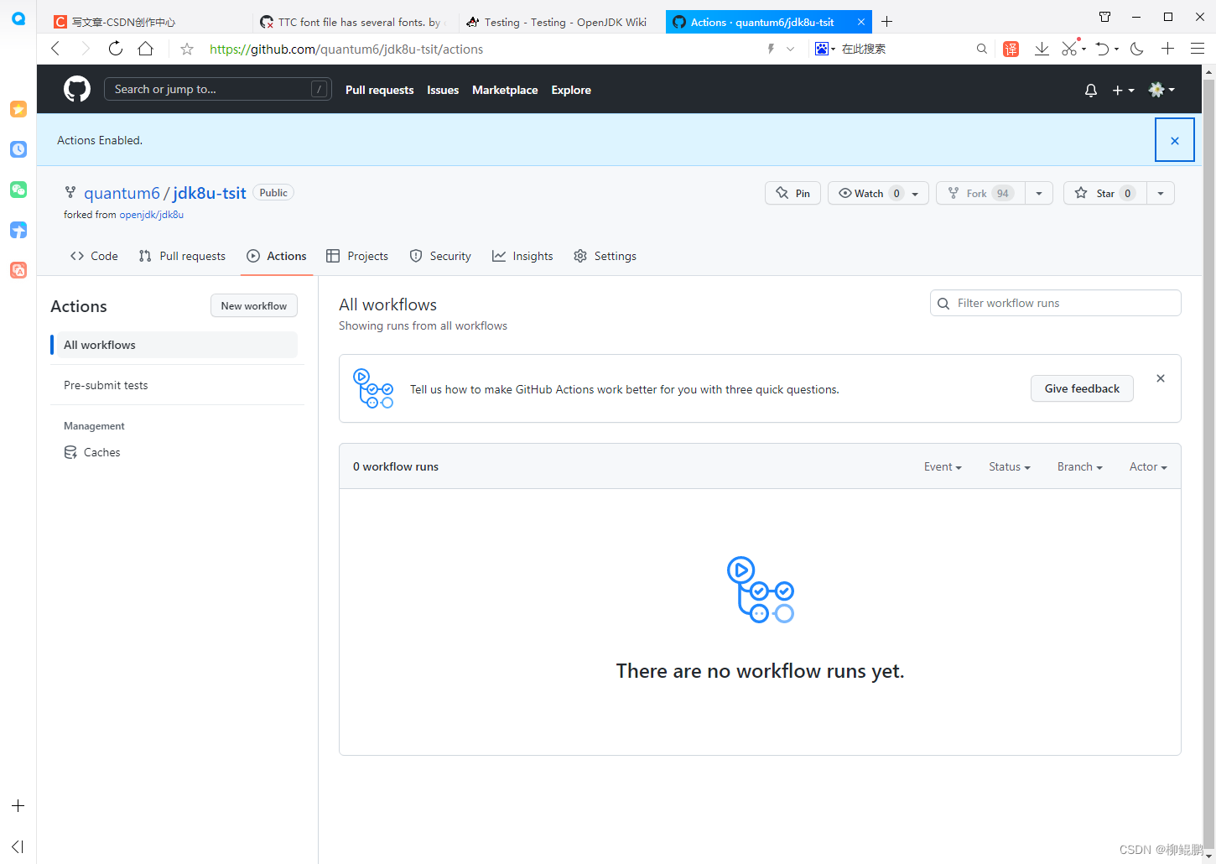Click the Pin repository button
The image size is (1216, 864).
click(x=792, y=193)
